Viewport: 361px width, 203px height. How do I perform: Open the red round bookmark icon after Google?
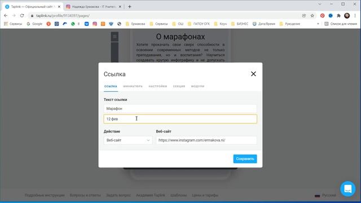click(49, 24)
